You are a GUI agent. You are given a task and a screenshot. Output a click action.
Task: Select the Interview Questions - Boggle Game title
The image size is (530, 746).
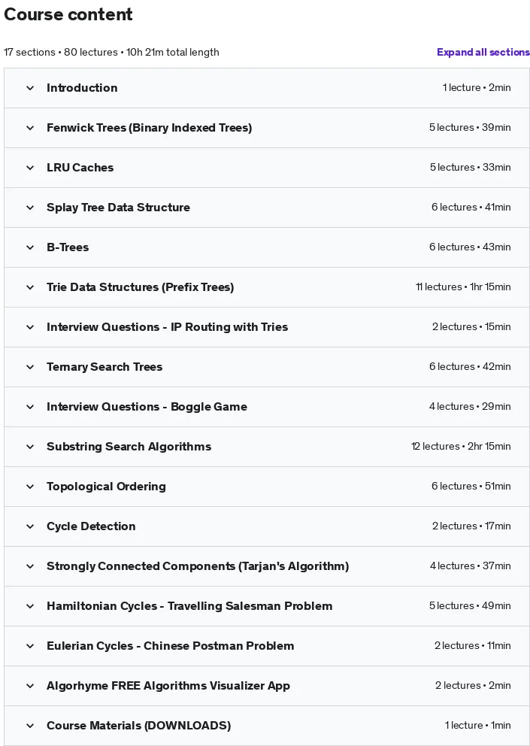click(147, 407)
